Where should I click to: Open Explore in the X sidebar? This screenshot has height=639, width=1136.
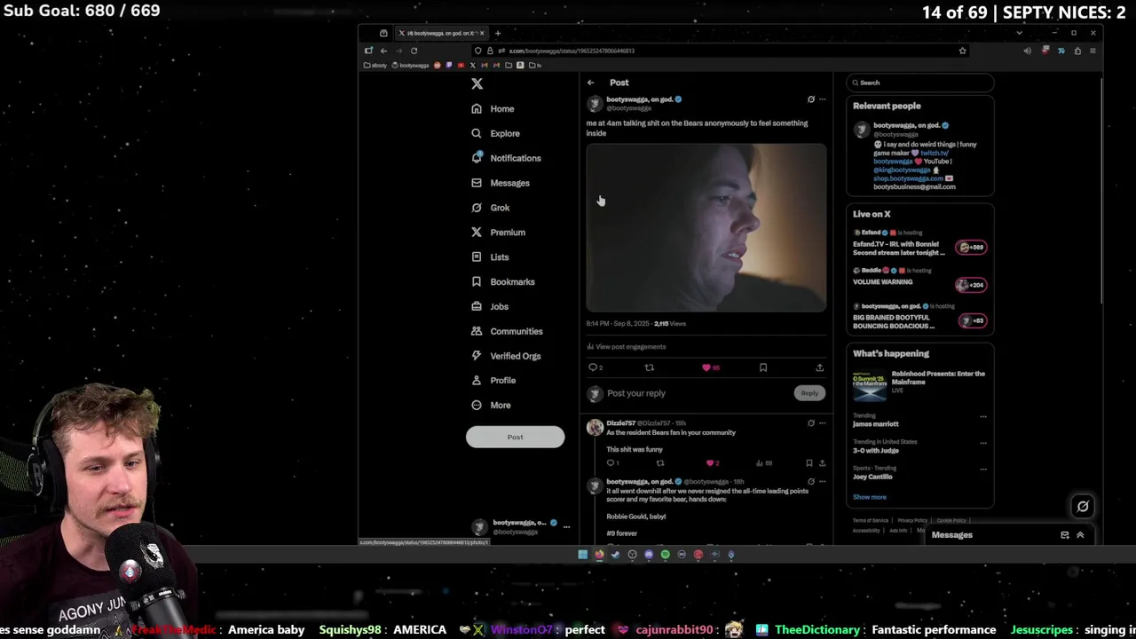click(x=496, y=133)
